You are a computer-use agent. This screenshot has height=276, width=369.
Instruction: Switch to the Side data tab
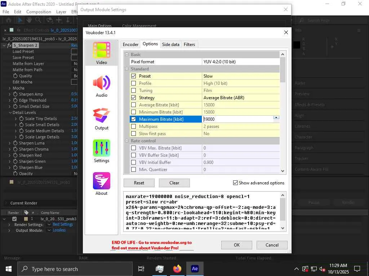point(170,45)
